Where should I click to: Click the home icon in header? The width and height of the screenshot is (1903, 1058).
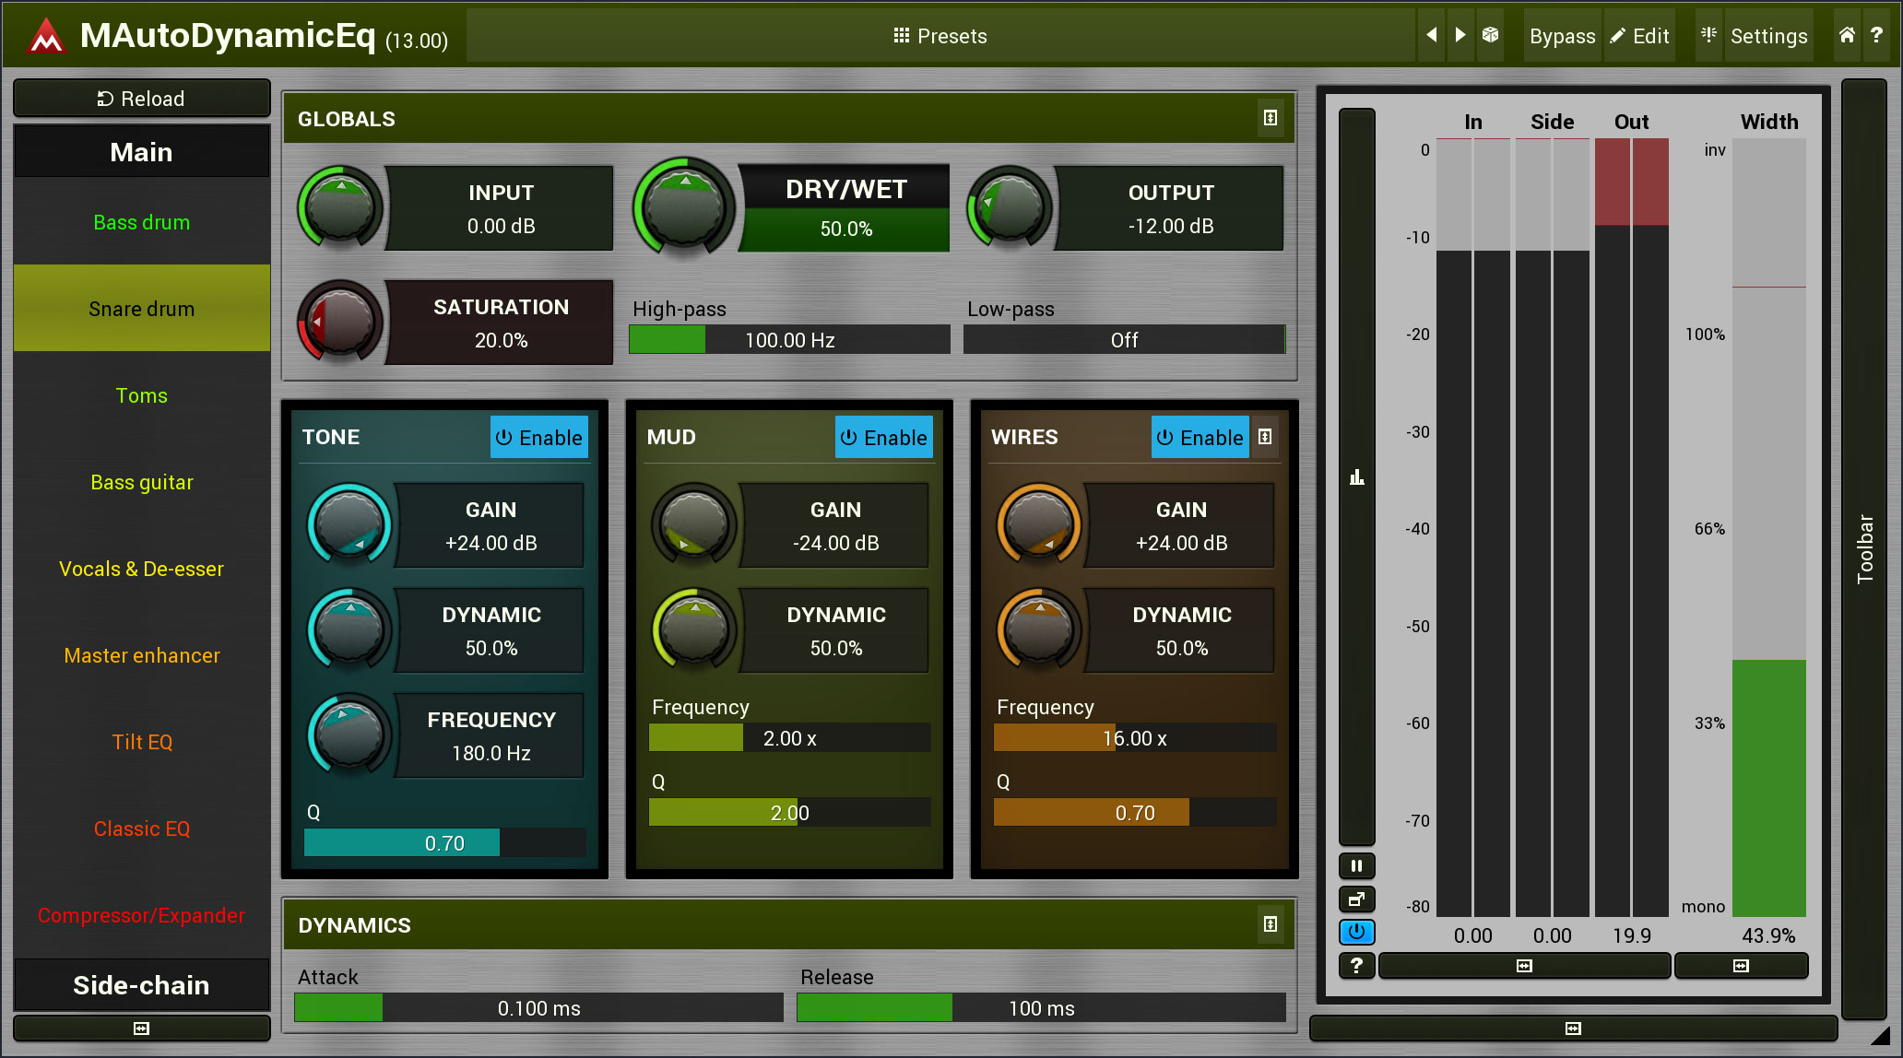(x=1847, y=35)
